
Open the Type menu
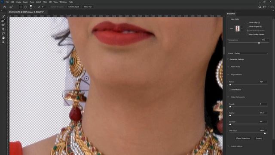point(32,2)
